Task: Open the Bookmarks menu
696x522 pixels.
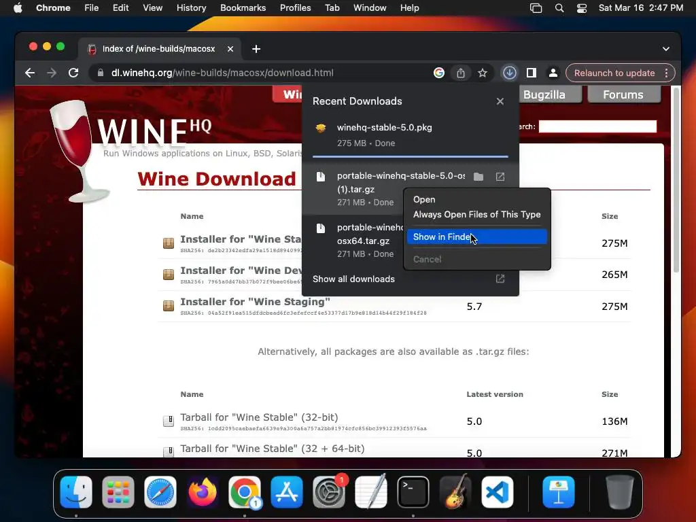Action: pos(243,8)
